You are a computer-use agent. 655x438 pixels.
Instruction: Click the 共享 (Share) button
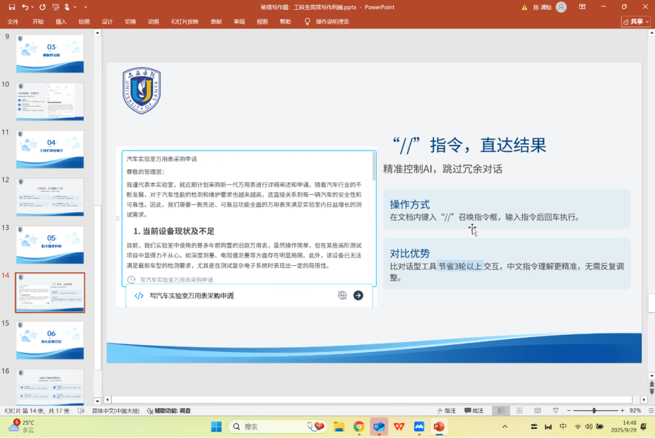(x=636, y=21)
